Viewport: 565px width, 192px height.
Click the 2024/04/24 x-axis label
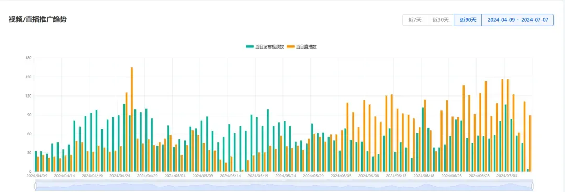(120, 176)
